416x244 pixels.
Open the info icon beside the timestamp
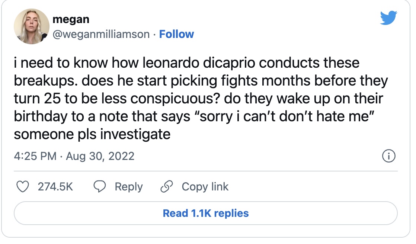pyautogui.click(x=389, y=156)
